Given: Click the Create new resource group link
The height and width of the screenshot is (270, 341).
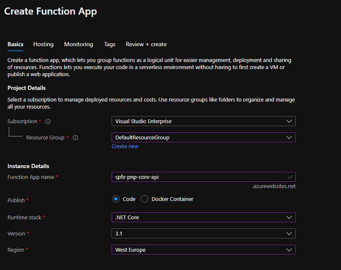Looking at the screenshot, I should (x=125, y=146).
